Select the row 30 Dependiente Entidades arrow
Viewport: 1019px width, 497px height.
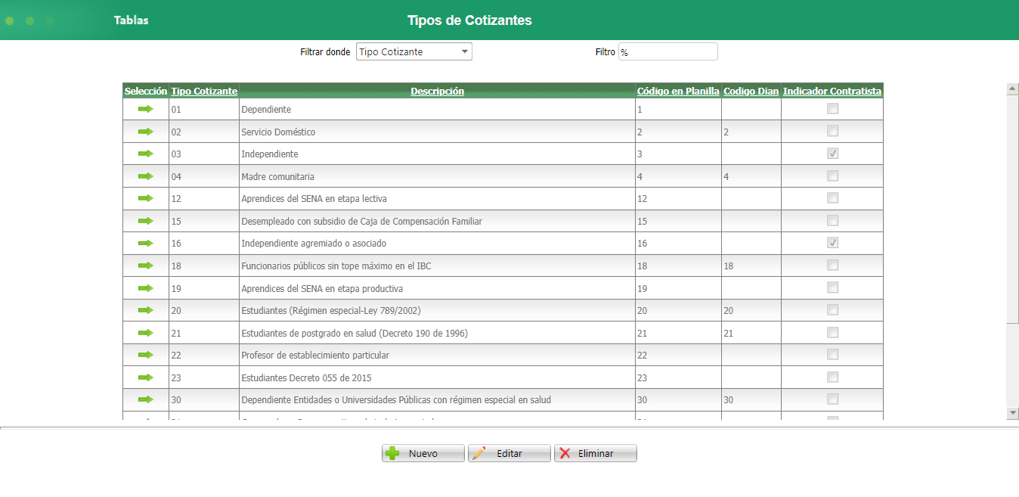pyautogui.click(x=146, y=399)
